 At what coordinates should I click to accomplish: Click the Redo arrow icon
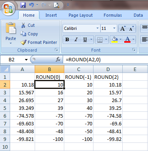pyautogui.click(x=44, y=5)
